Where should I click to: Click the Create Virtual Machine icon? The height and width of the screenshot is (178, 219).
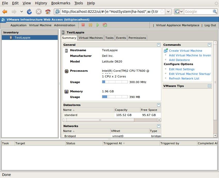[x=166, y=51]
